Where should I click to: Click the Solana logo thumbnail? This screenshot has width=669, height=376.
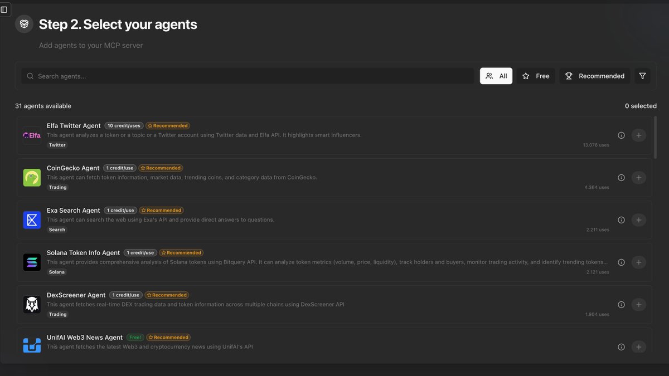[32, 262]
